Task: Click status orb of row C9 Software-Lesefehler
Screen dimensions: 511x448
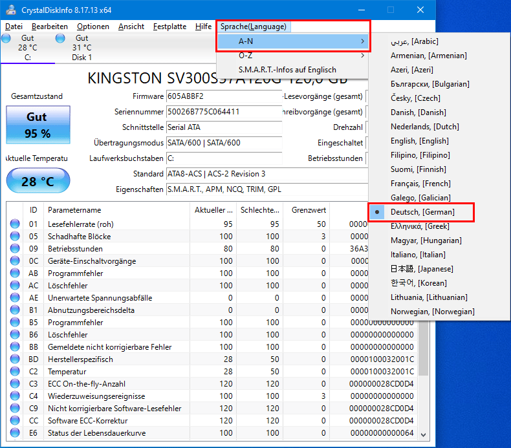Action: pyautogui.click(x=15, y=408)
